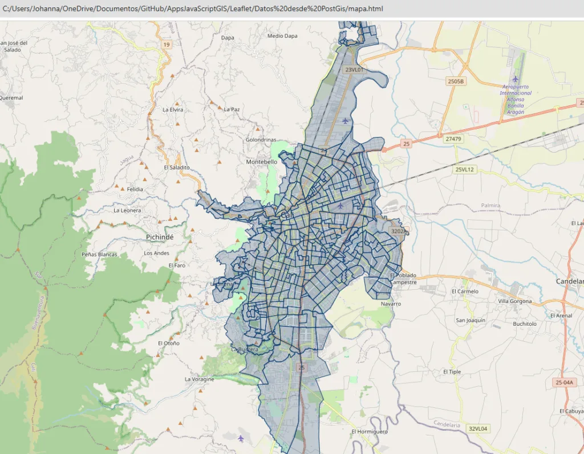Click the Navarro place label

(391, 304)
